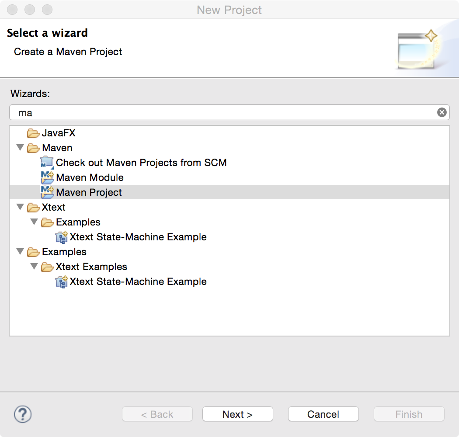Click the Maven Module wizard icon

pyautogui.click(x=47, y=178)
